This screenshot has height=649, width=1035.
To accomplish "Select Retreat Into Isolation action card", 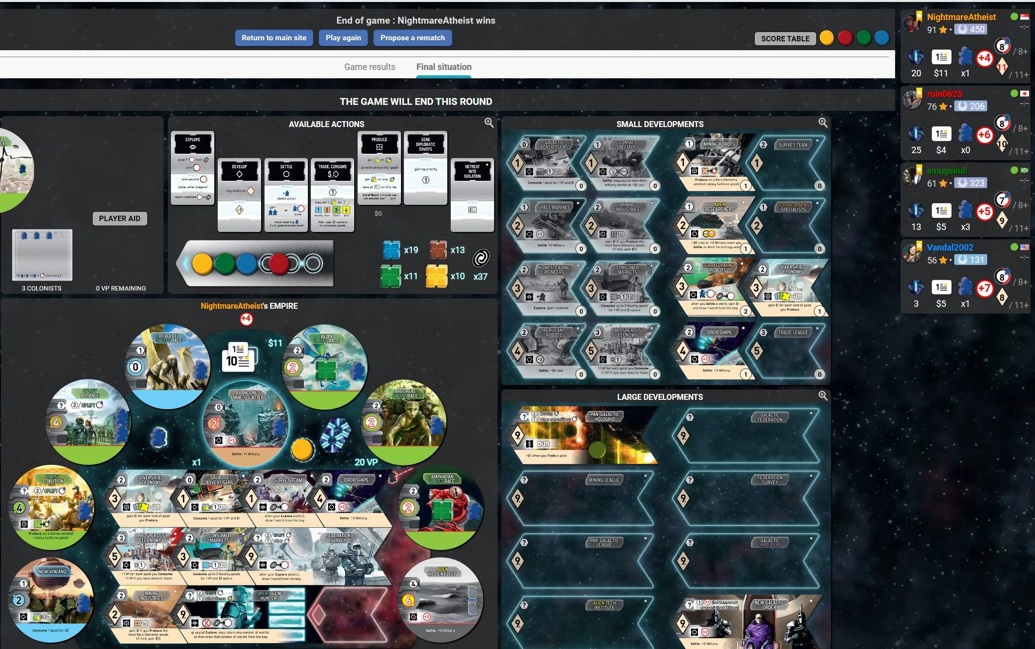I will tap(472, 195).
